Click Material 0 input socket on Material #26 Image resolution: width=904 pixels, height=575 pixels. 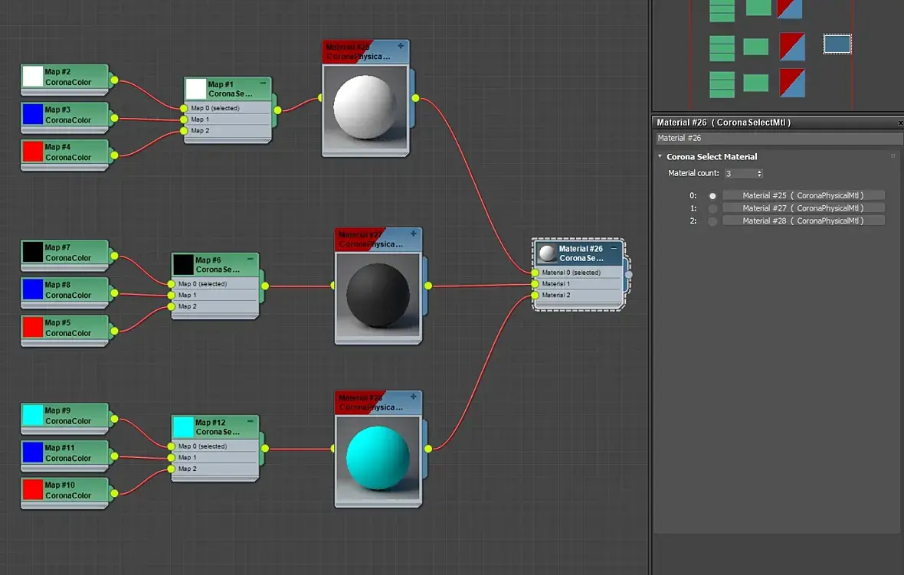pos(535,273)
